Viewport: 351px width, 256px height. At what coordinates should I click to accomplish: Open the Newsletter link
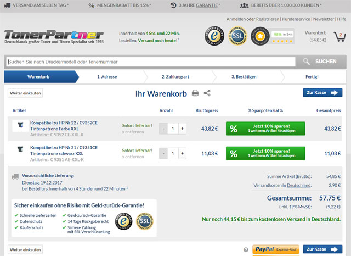pyautogui.click(x=324, y=19)
